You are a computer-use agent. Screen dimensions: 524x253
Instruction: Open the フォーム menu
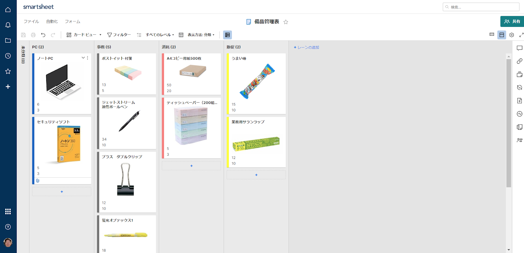[73, 22]
